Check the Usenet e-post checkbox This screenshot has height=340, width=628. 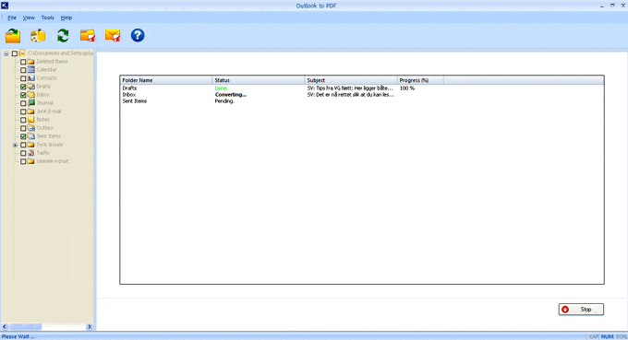coord(23,161)
